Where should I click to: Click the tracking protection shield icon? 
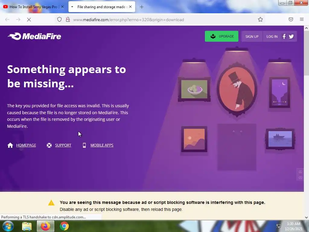(x=59, y=19)
